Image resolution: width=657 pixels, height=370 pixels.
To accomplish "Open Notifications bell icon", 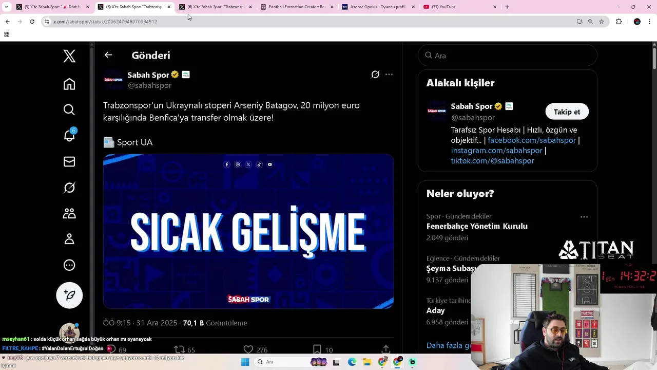I will [69, 135].
